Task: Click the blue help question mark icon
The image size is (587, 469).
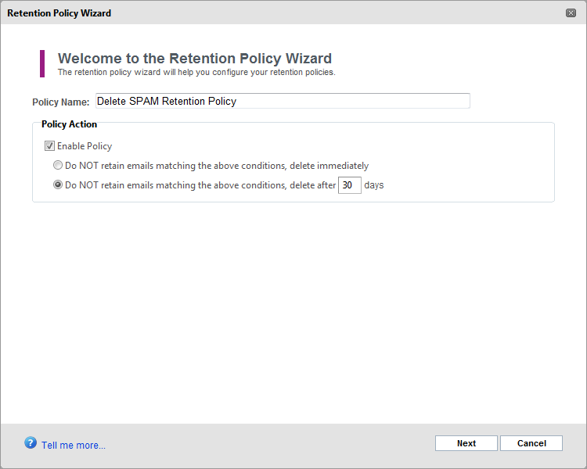Action: 31,443
